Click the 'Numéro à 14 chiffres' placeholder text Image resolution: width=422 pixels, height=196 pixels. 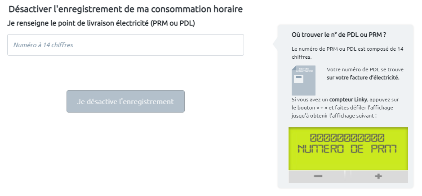click(43, 45)
